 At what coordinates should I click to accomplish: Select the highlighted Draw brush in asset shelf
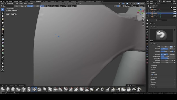34,89
